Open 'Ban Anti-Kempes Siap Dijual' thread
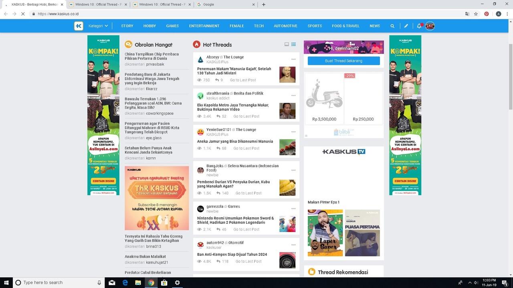The height and width of the screenshot is (288, 513). point(232,254)
